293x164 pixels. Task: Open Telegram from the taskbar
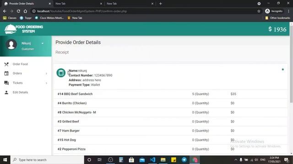click(184, 160)
